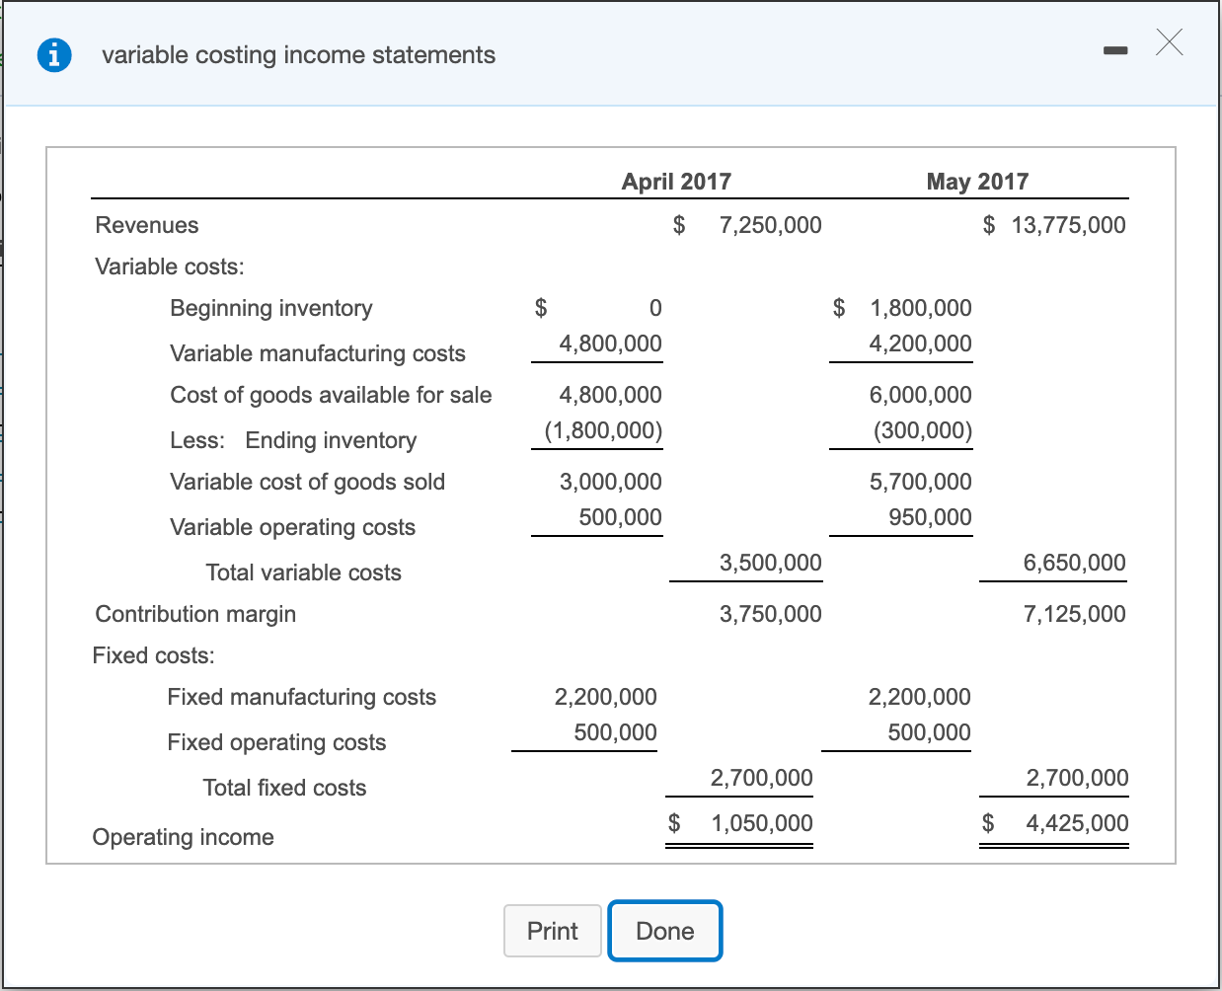
Task: Click the blue info icon
Action: coord(54,55)
